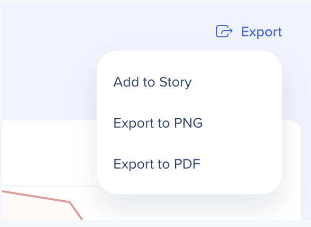Click the chart card's rounded top-right corner
The image size is (311, 227).
295,125
